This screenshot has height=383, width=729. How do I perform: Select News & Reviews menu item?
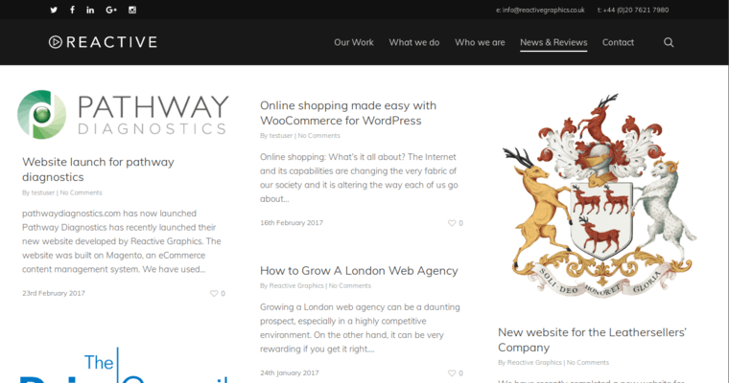click(553, 42)
